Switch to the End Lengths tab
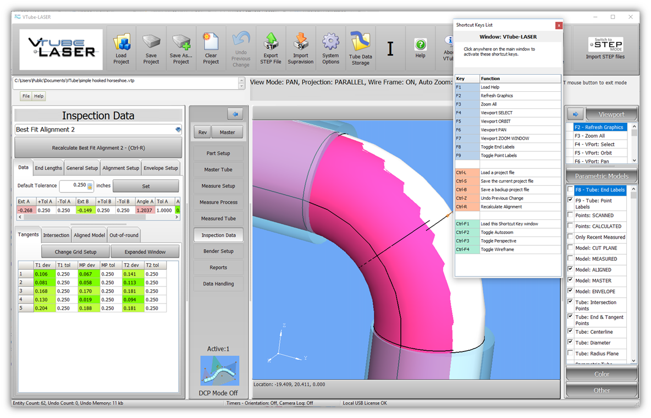This screenshot has height=418, width=651. pos(48,168)
